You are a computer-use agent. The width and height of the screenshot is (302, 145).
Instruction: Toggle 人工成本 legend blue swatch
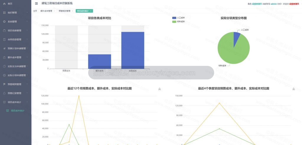(174, 18)
